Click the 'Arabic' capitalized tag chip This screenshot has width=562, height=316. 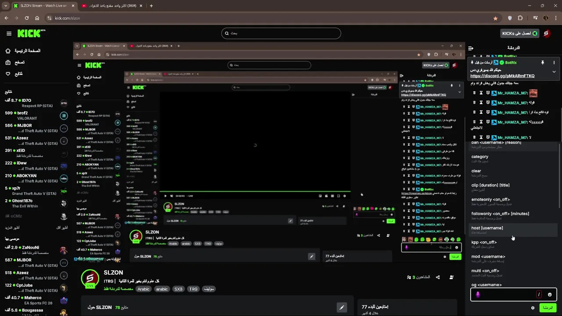[x=144, y=289]
